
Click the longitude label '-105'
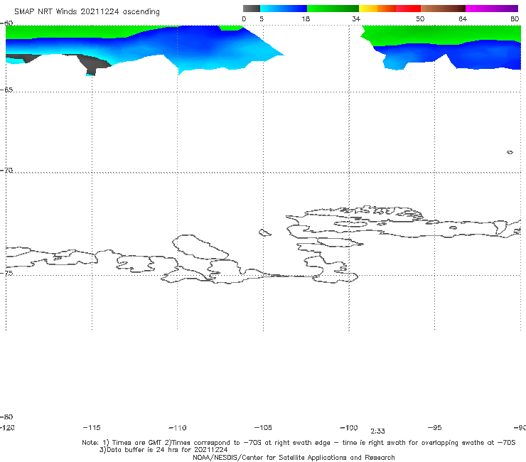click(x=263, y=428)
